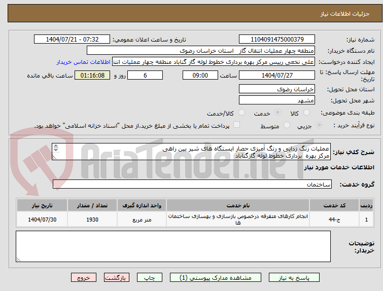The width and height of the screenshot is (383, 291).
Task: Click the ردیف column header
Action: coord(366,205)
